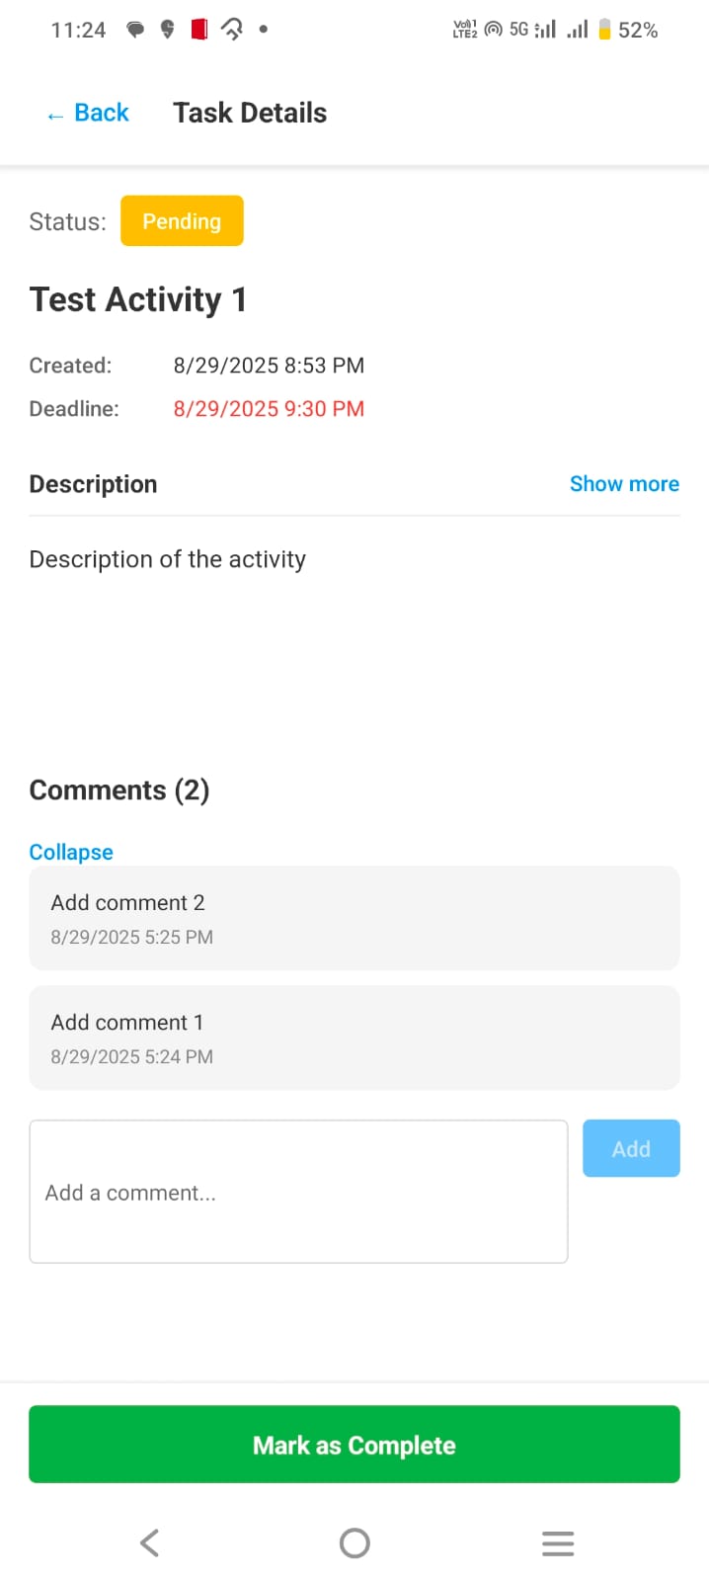
Task: Tap the Test Activity 1 title
Action: point(138,299)
